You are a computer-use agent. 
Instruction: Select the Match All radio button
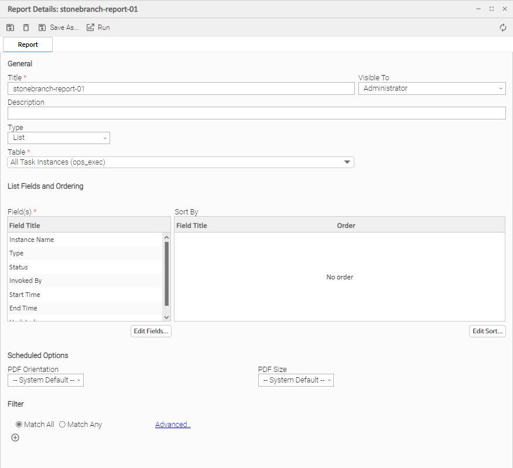[x=19, y=425]
